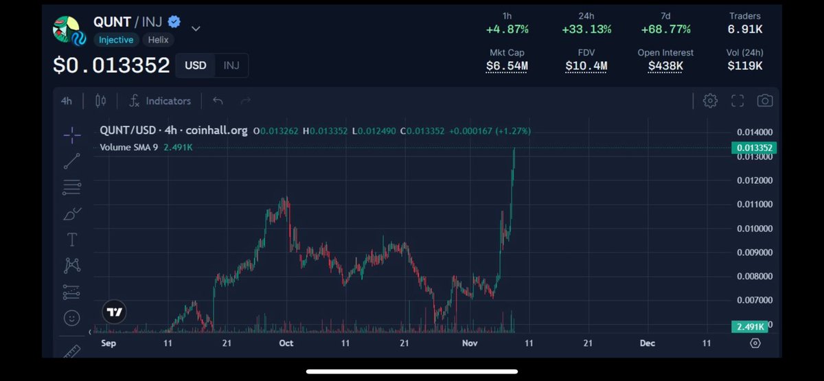Screen dimensions: 824x381
Task: Click the TradingView logo
Action: pyautogui.click(x=115, y=312)
